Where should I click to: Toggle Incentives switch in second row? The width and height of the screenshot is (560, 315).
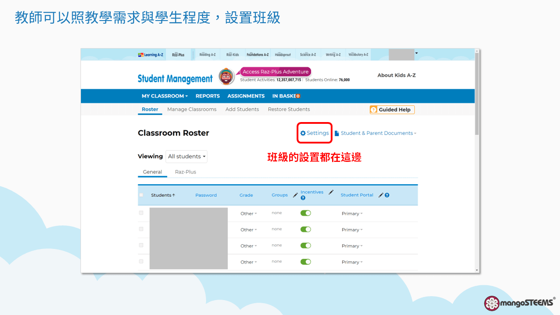[x=306, y=229]
